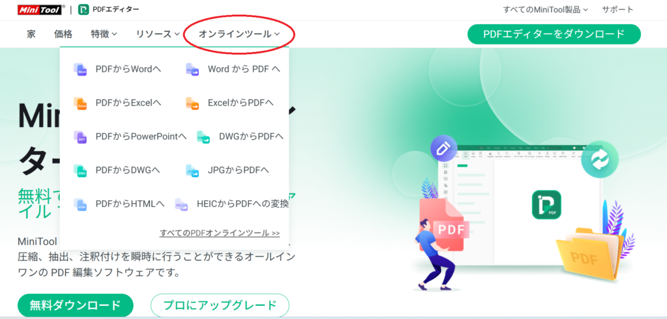This screenshot has width=667, height=319.
Task: Click the JPGからPDFへ icon
Action: point(192,171)
